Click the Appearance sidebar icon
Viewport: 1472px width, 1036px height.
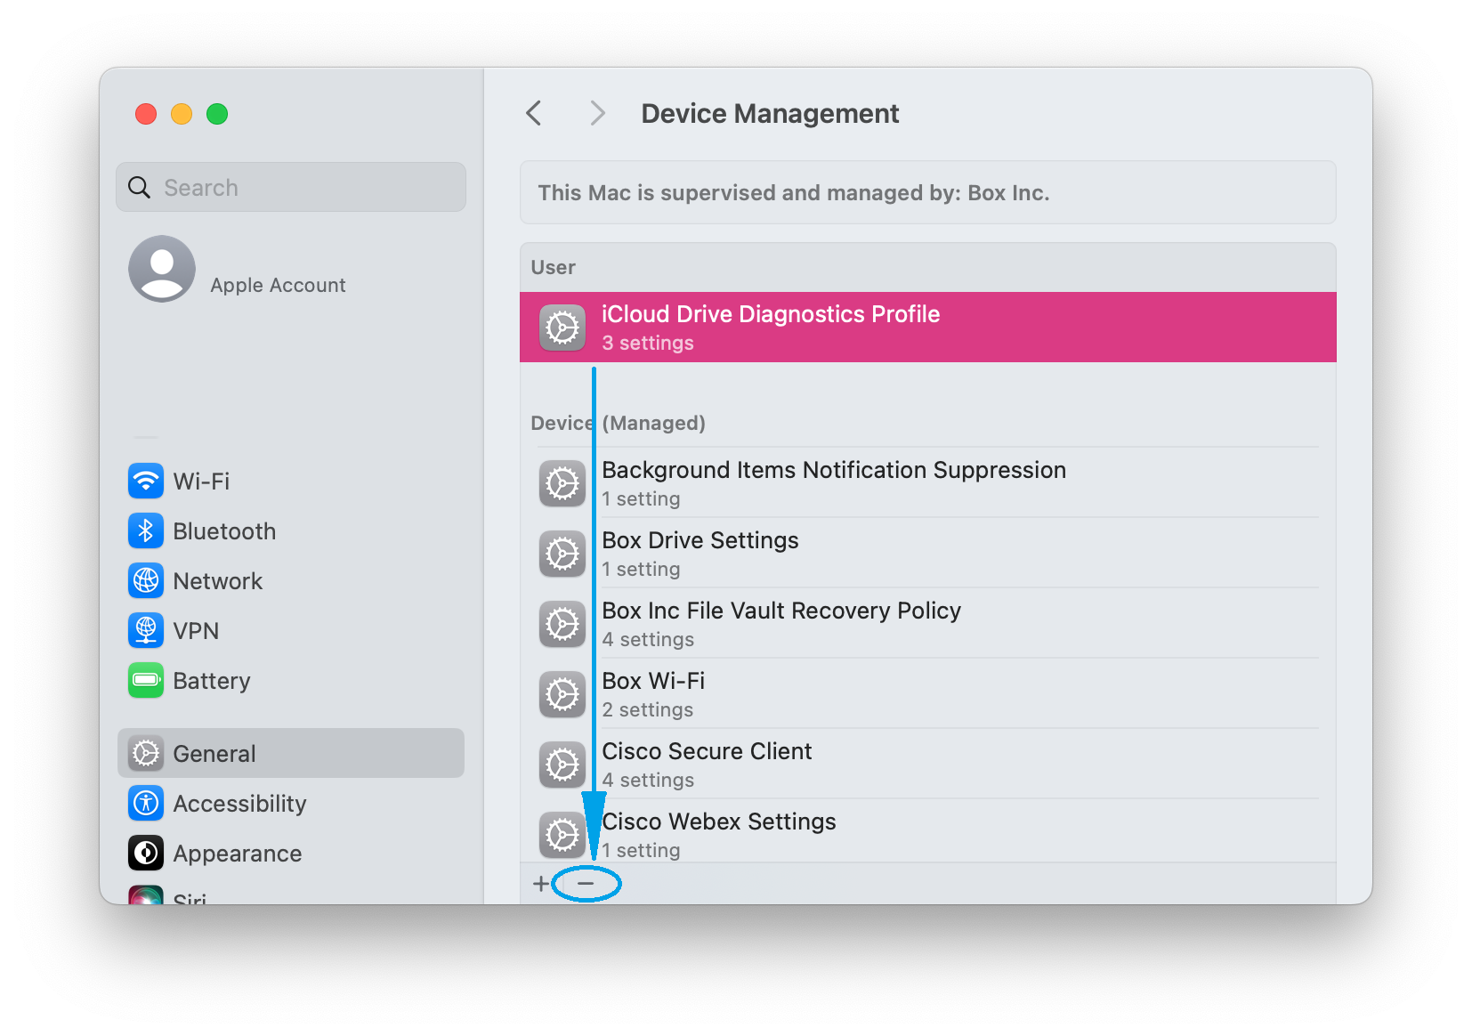[x=146, y=854]
